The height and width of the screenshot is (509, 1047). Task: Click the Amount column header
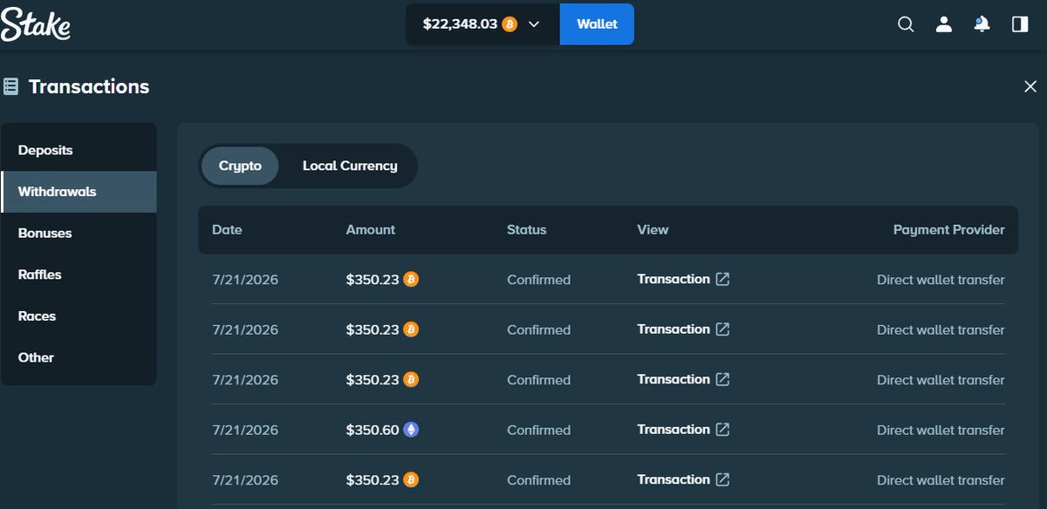tap(371, 230)
